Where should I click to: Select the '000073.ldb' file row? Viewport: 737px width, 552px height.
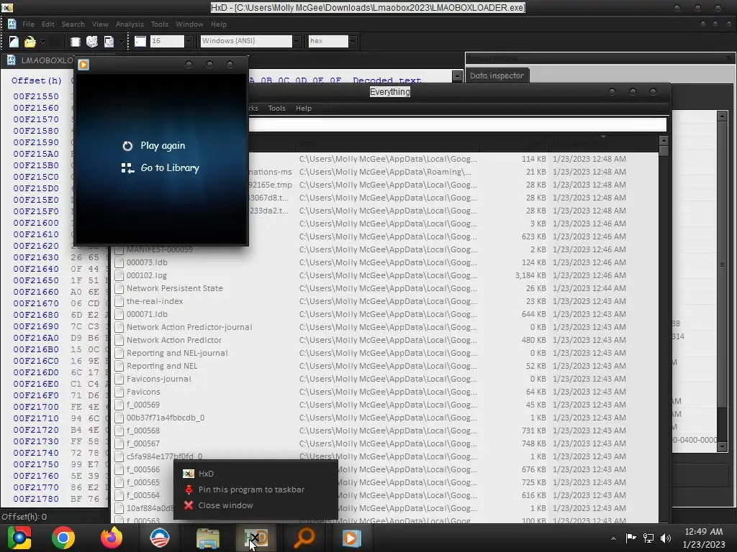click(x=386, y=262)
